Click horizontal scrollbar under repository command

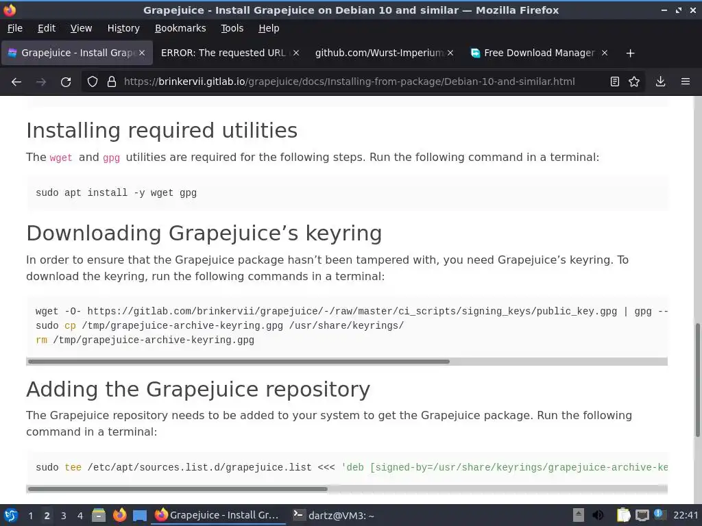pos(178,489)
